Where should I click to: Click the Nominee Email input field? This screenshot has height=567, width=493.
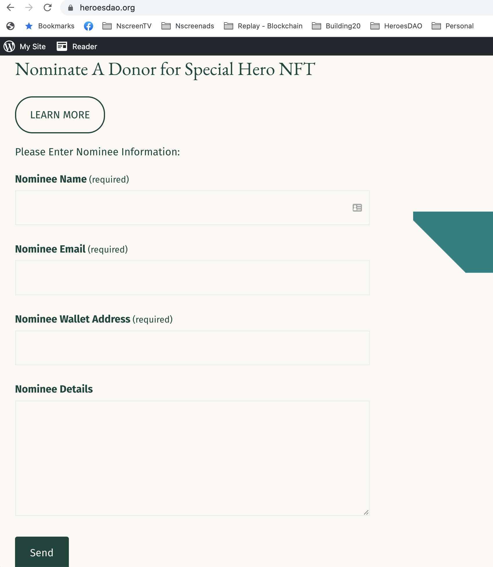tap(192, 278)
